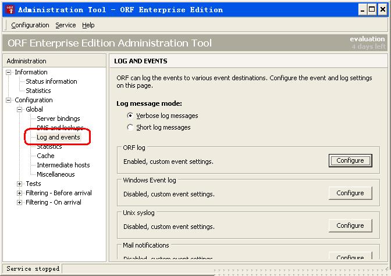Screen dimensions: 391x276
Task: Collapse the Global tree node
Action: [20, 109]
